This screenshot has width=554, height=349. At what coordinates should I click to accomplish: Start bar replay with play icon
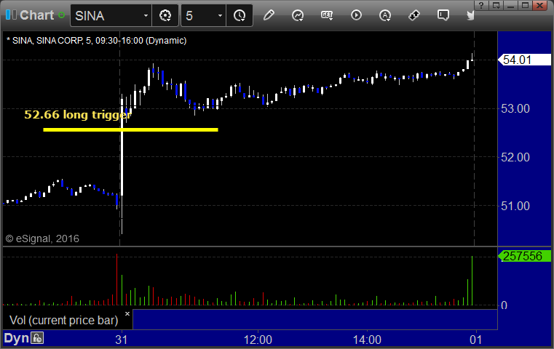click(x=356, y=15)
